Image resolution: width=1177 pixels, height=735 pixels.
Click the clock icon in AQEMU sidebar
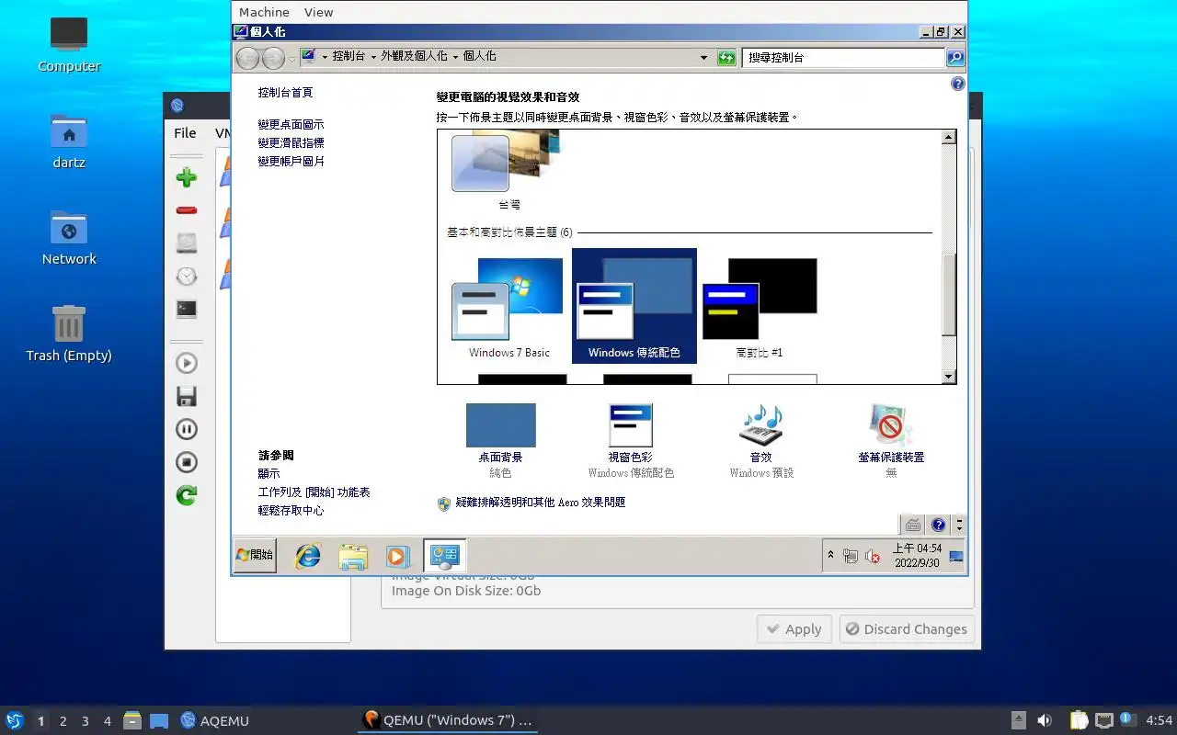tap(187, 276)
